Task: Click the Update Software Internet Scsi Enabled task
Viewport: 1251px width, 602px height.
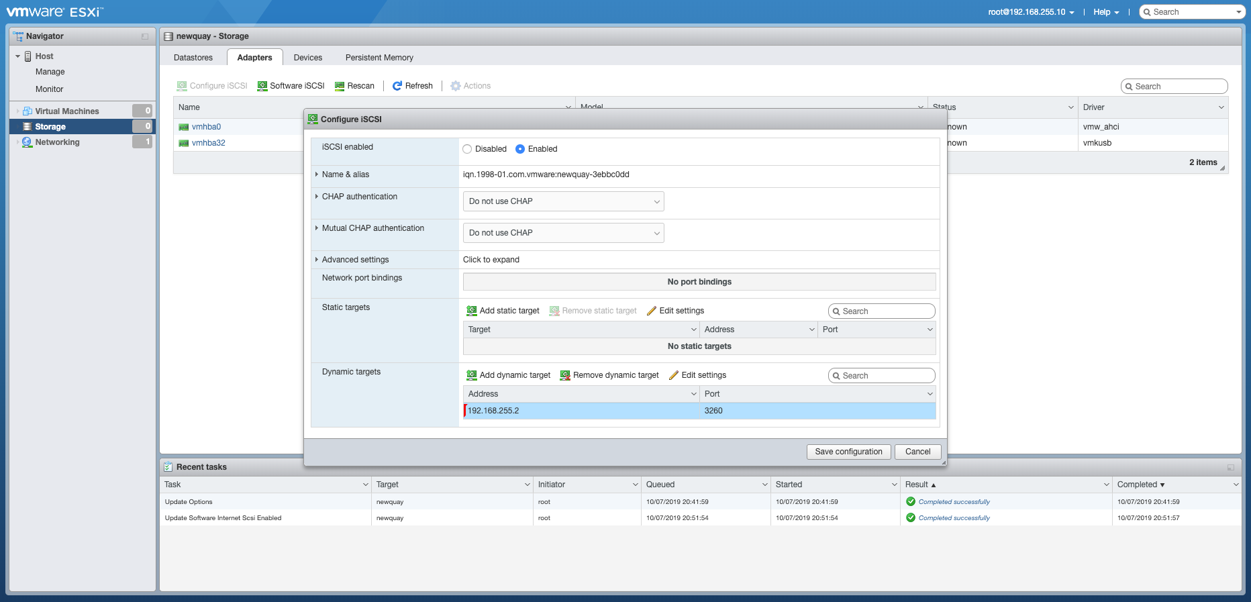Action: point(223,518)
